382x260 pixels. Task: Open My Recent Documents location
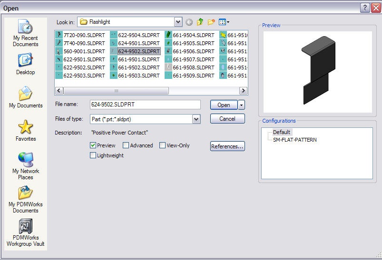26,33
